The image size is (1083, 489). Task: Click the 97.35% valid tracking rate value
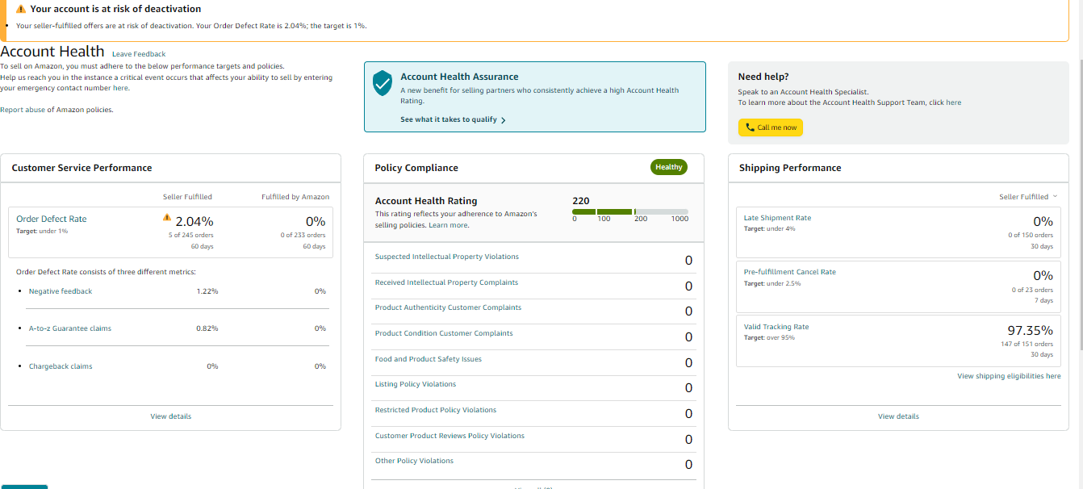(1031, 330)
